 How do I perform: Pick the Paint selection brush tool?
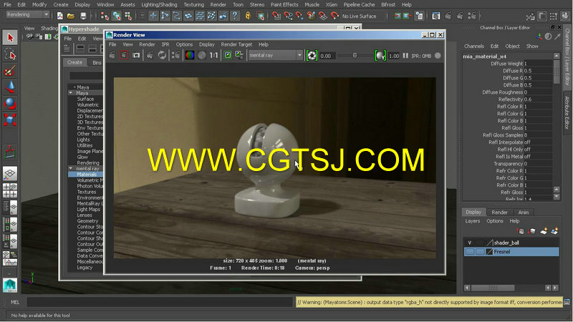[x=10, y=71]
